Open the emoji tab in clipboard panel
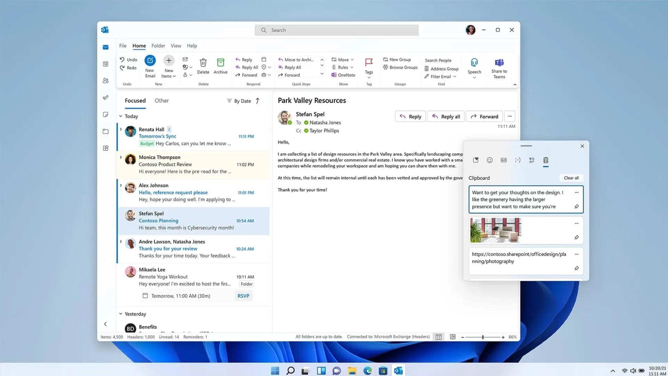This screenshot has height=376, width=668. [490, 160]
